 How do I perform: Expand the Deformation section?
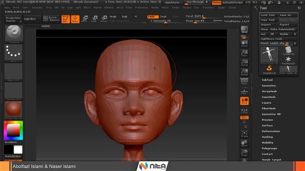[x=271, y=131]
